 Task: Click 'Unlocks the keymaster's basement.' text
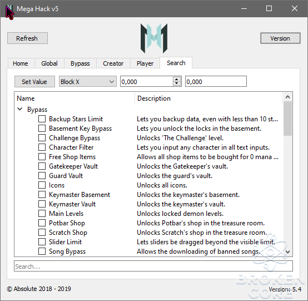(x=188, y=195)
